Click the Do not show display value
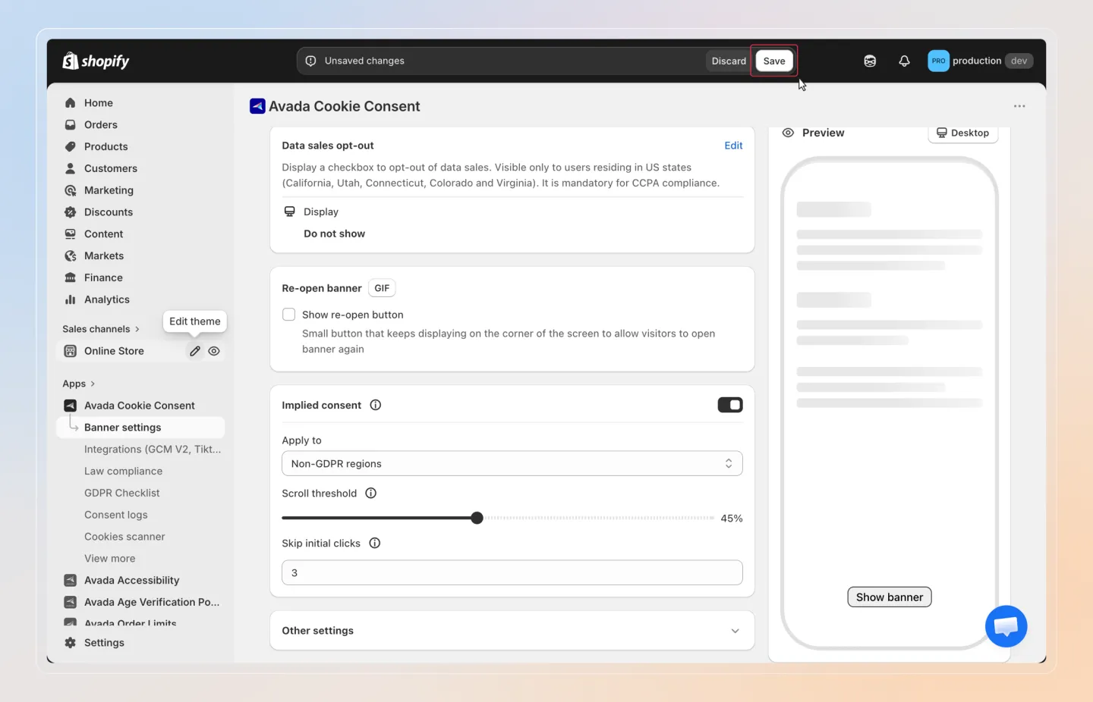1093x702 pixels. (334, 233)
